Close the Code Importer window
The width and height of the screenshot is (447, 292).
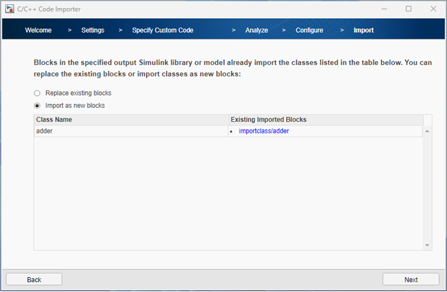[x=434, y=9]
